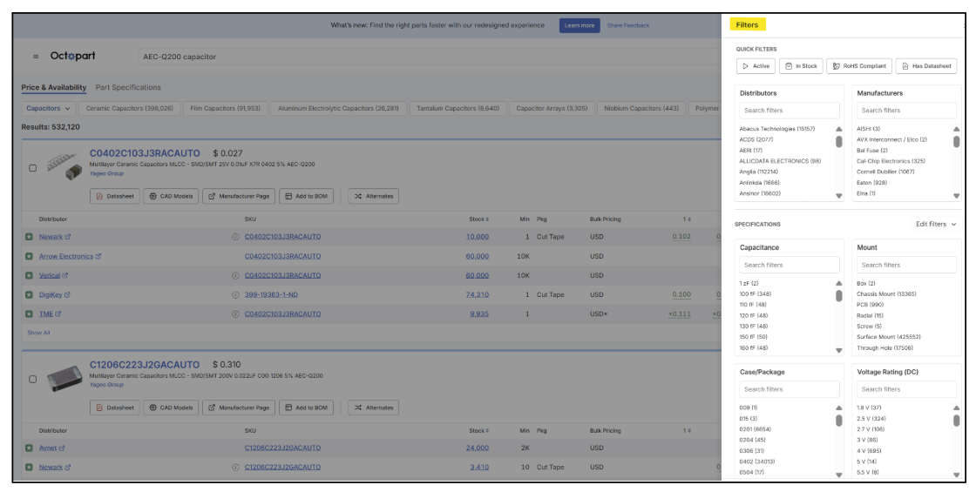
Task: Click the green authorized star icon beside DigiKey
Action: pos(29,295)
